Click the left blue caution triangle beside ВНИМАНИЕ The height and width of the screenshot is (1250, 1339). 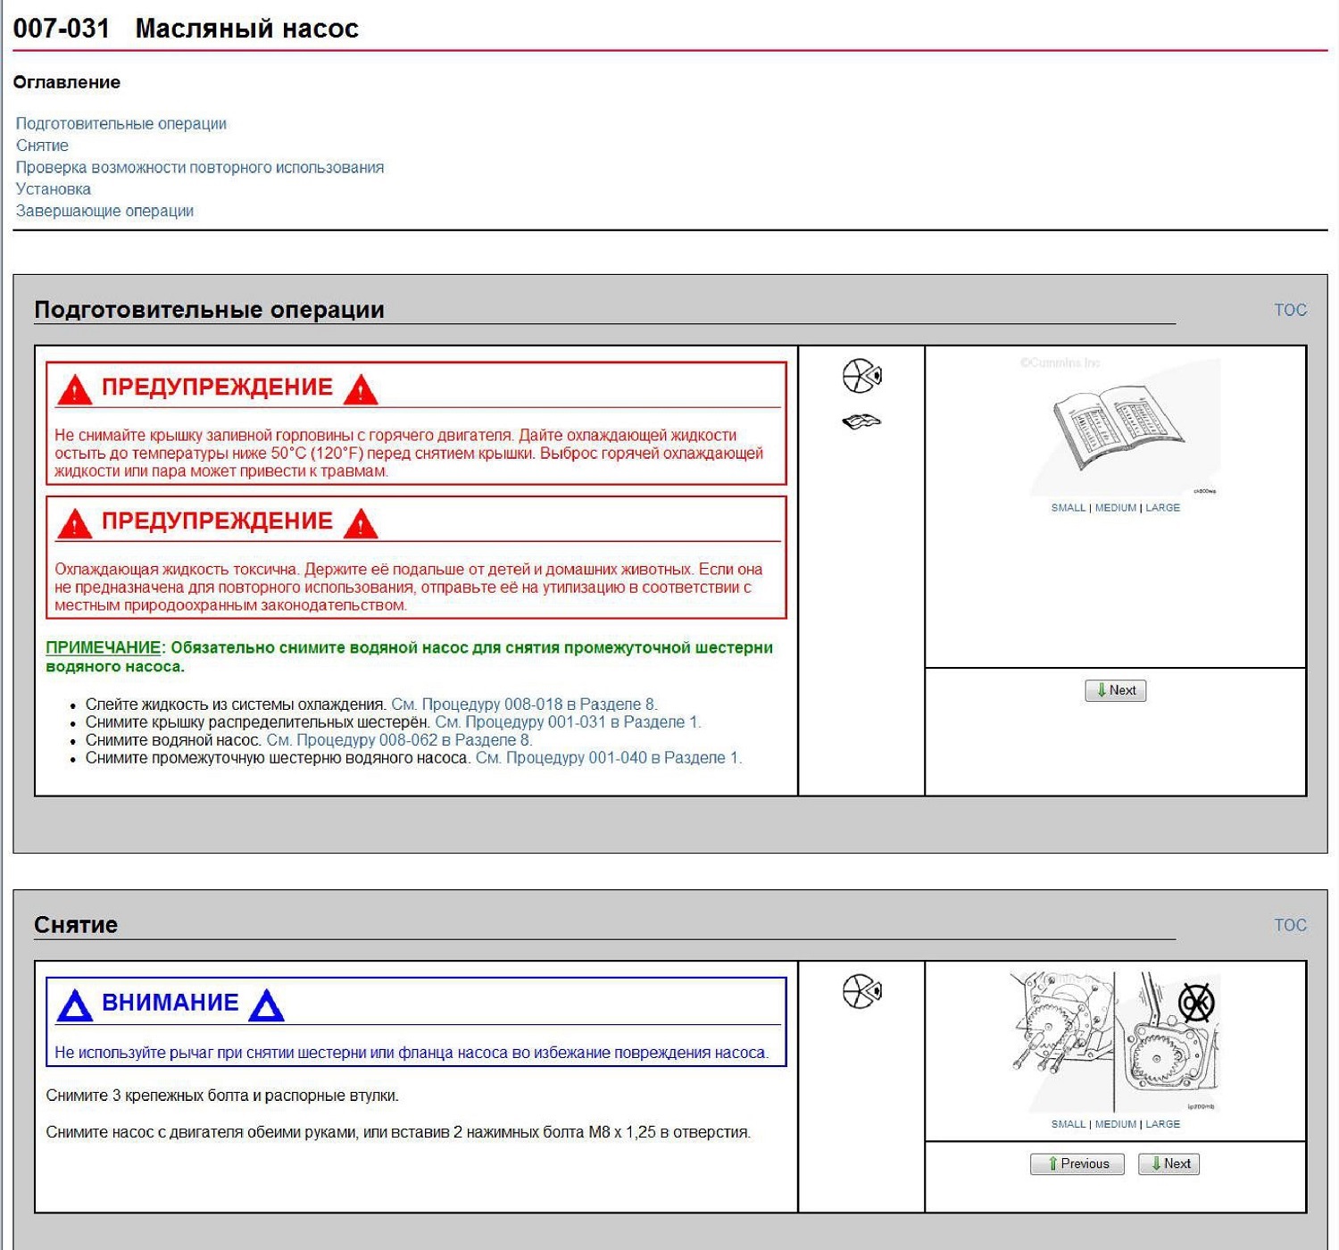coord(74,1006)
